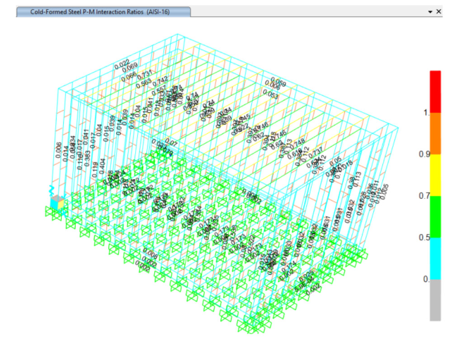The width and height of the screenshot is (452, 339).
Task: Click the cyan legend color band
Action: 435,259
